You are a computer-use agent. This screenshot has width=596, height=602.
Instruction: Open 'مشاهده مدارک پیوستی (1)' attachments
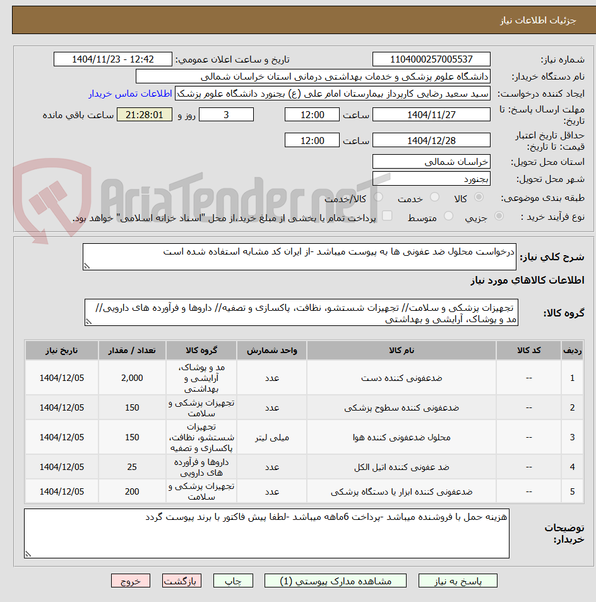click(335, 581)
